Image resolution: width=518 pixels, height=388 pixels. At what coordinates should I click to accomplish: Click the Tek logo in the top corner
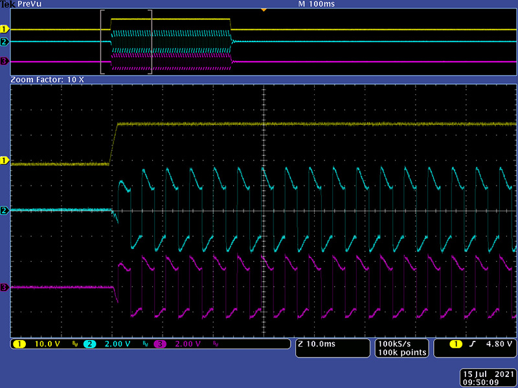tap(6, 4)
